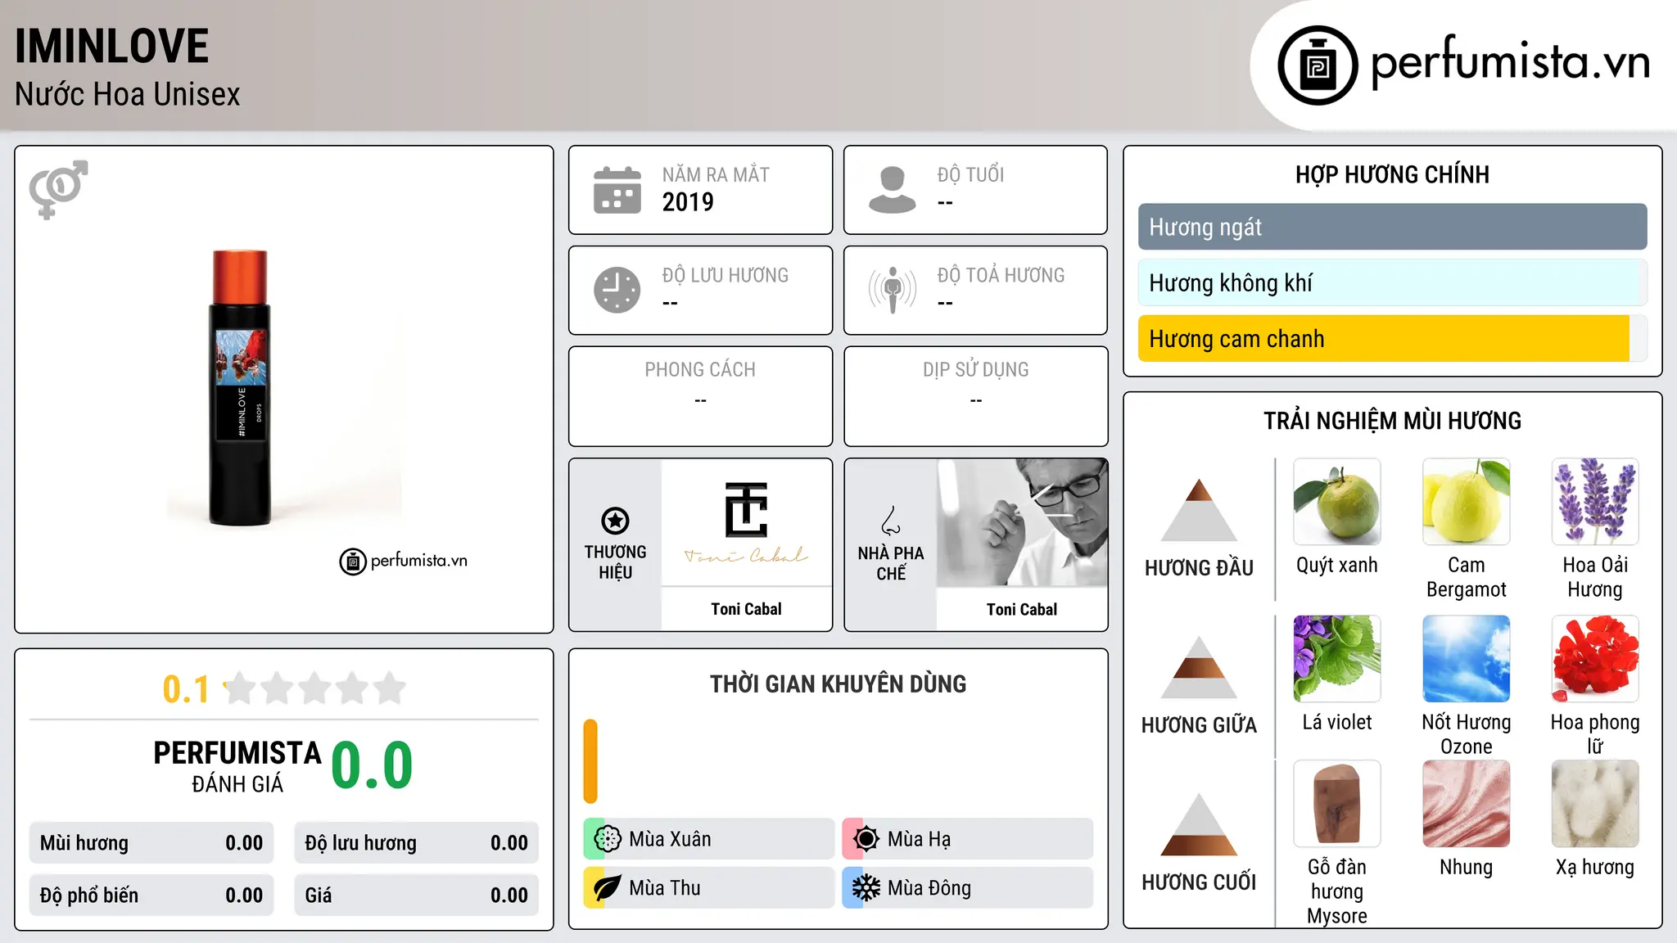This screenshot has width=1677, height=943.
Task: Open the Nhung velvet note image
Action: point(1467,804)
